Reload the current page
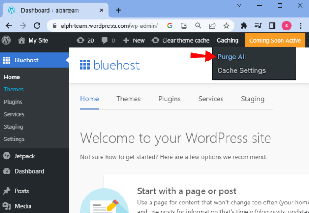The width and height of the screenshot is (309, 213). [x=37, y=26]
